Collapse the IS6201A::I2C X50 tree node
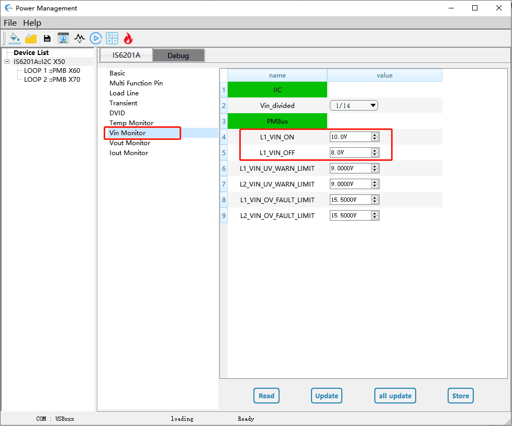This screenshot has height=426, width=512. tap(7, 62)
